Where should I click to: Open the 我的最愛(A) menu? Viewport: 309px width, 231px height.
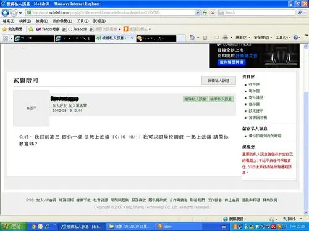[62, 21]
